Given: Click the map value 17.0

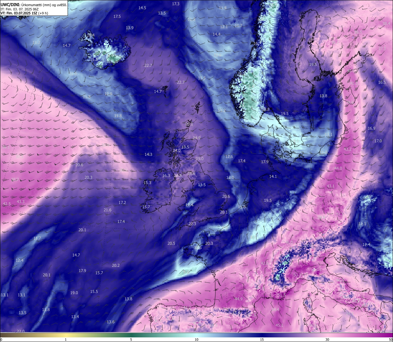Looking at the screenshot, I should point(378,141).
